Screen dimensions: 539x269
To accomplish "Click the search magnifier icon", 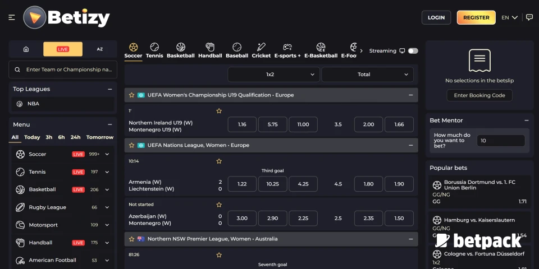I will (x=17, y=69).
